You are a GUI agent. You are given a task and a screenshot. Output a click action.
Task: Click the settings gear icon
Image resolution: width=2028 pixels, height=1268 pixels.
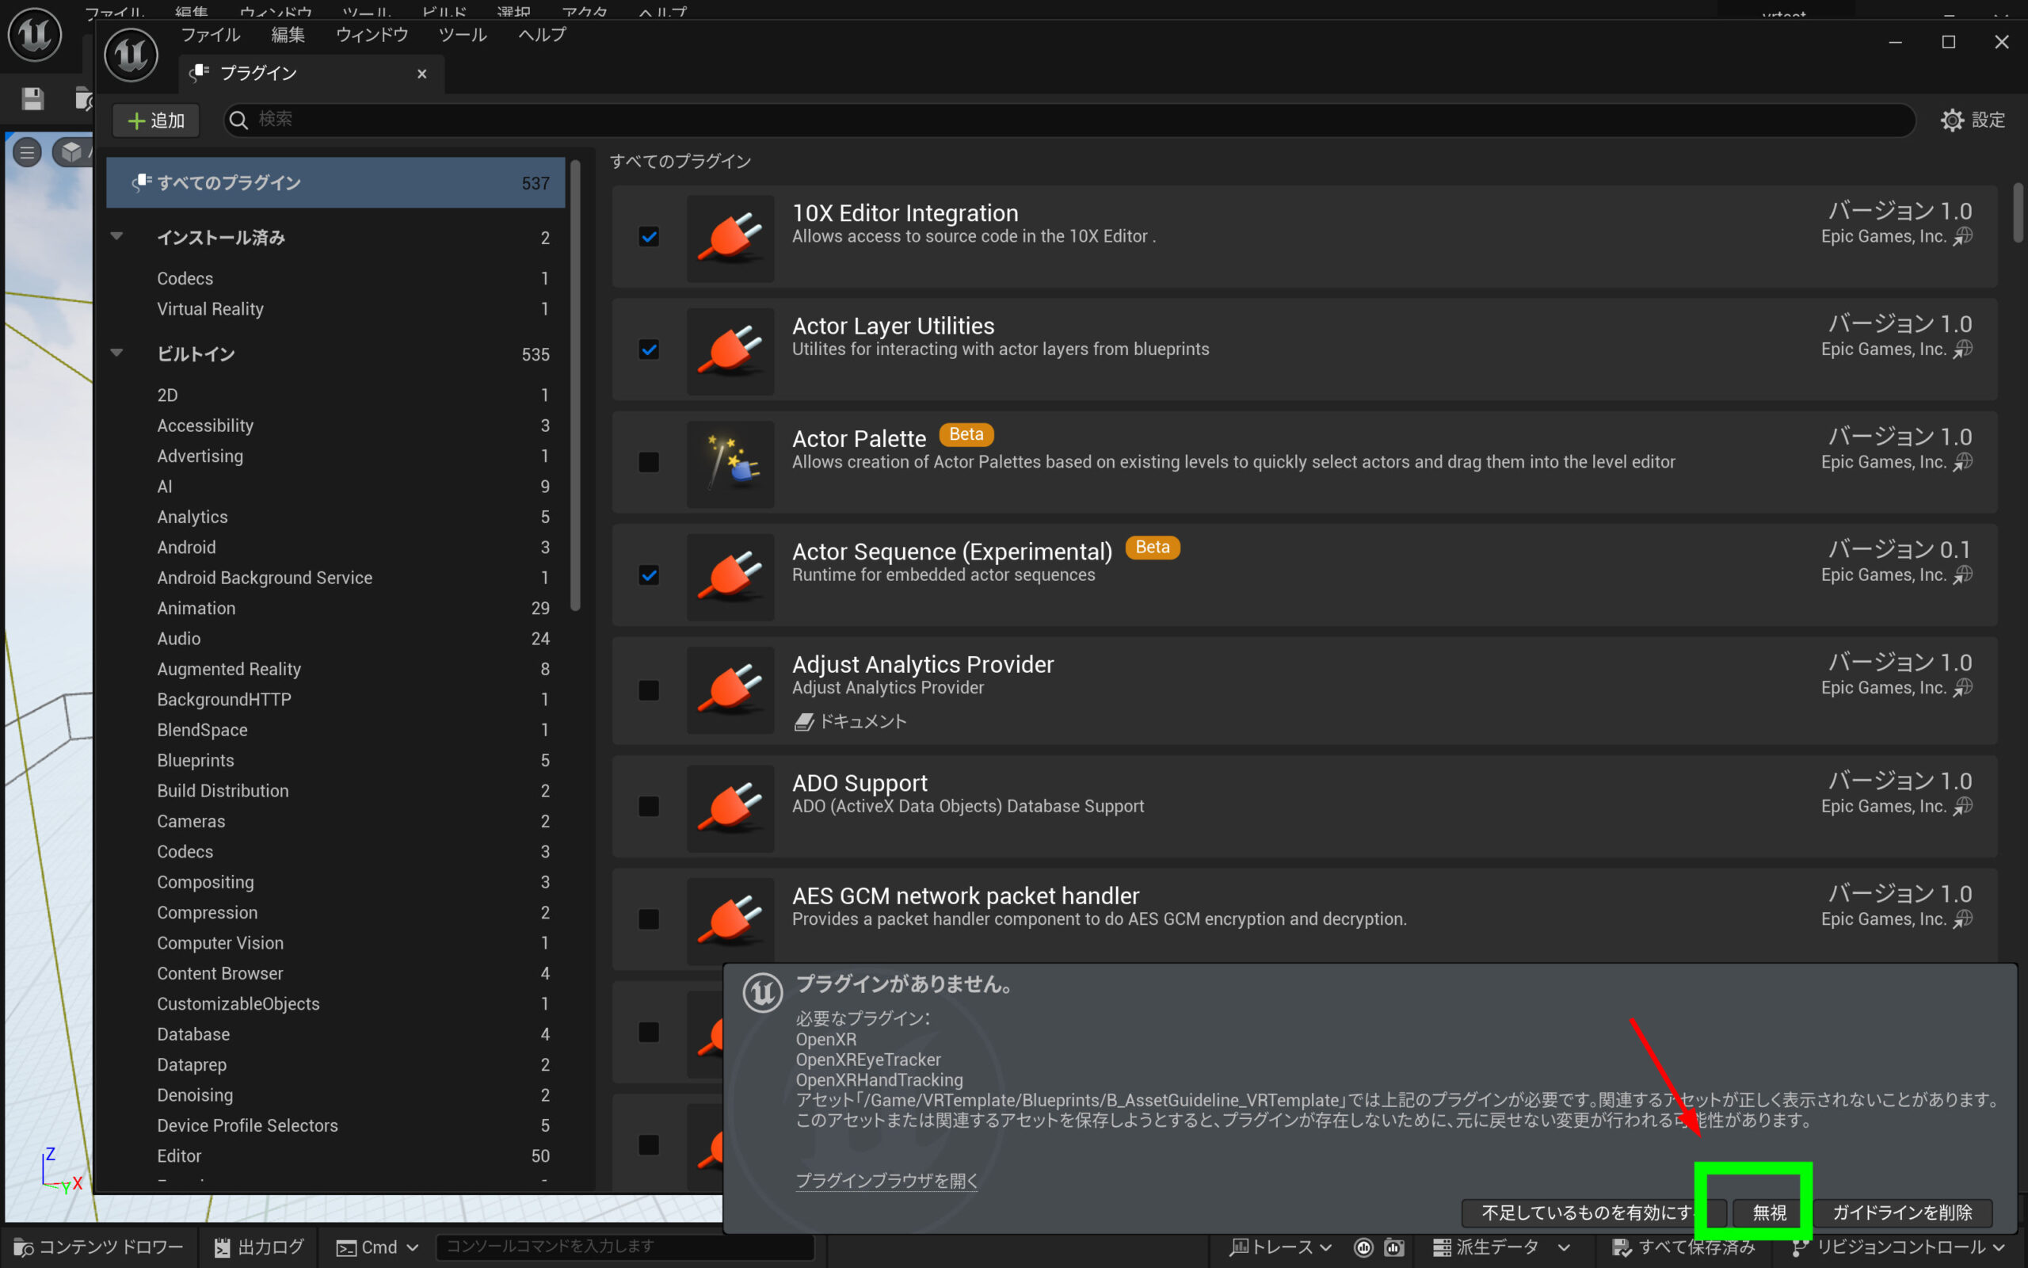tap(1952, 120)
